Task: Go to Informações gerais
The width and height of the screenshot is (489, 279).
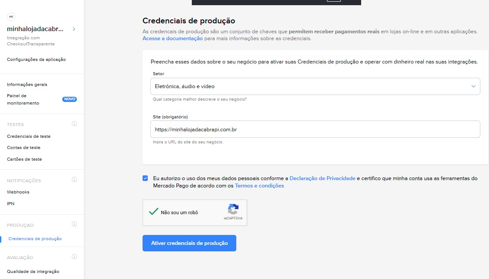Action: pyautogui.click(x=27, y=85)
